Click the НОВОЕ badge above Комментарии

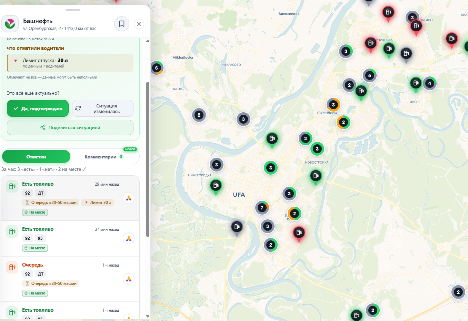coord(130,149)
